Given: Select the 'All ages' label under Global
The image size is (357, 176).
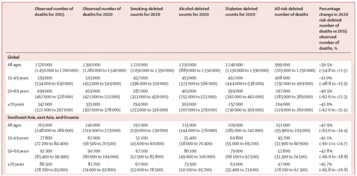Looking at the screenshot, I should click(x=14, y=65).
